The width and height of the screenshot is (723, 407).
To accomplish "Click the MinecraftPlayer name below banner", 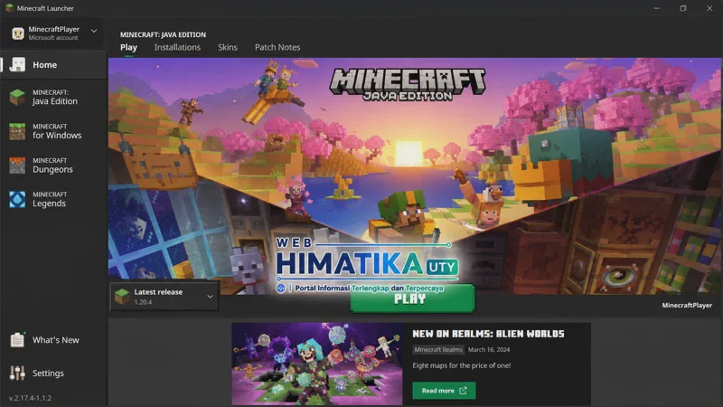I will coord(687,305).
